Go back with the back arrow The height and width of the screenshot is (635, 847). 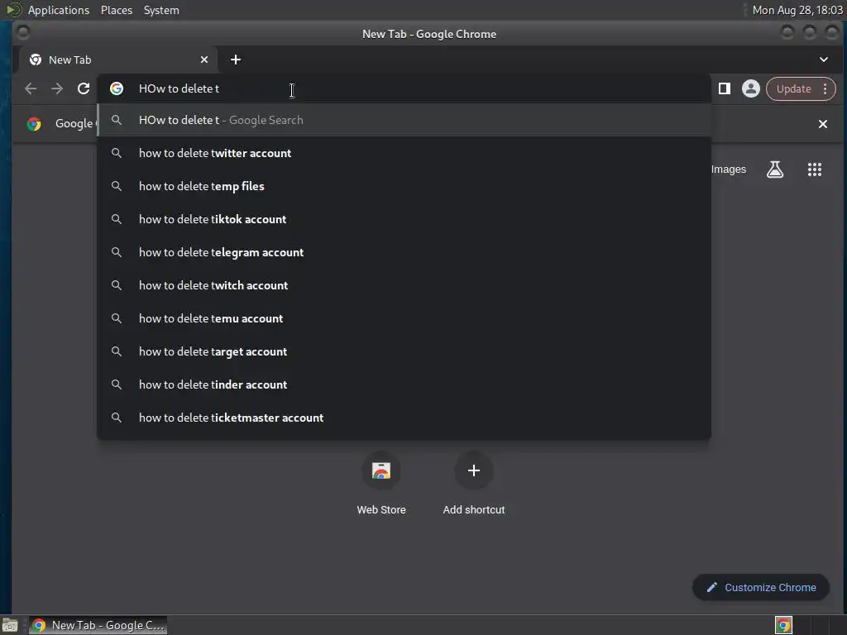[31, 88]
